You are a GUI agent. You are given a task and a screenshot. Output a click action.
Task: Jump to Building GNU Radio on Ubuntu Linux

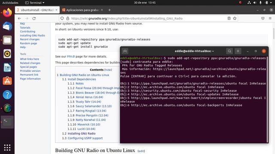(x=84, y=75)
